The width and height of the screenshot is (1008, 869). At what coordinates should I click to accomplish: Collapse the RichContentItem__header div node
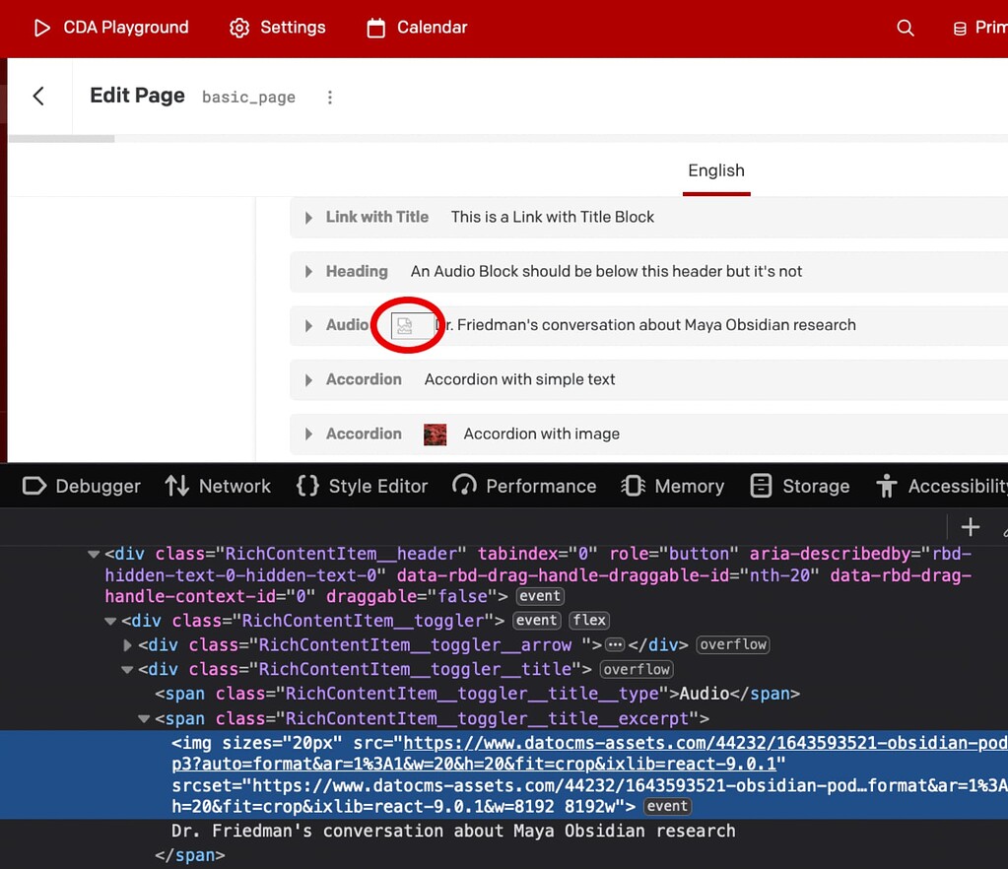[94, 554]
